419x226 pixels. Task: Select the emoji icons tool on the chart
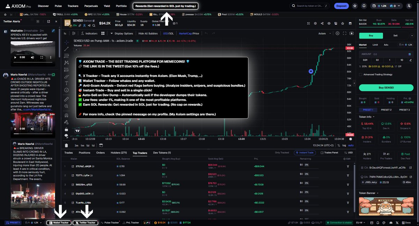[x=66, y=90]
